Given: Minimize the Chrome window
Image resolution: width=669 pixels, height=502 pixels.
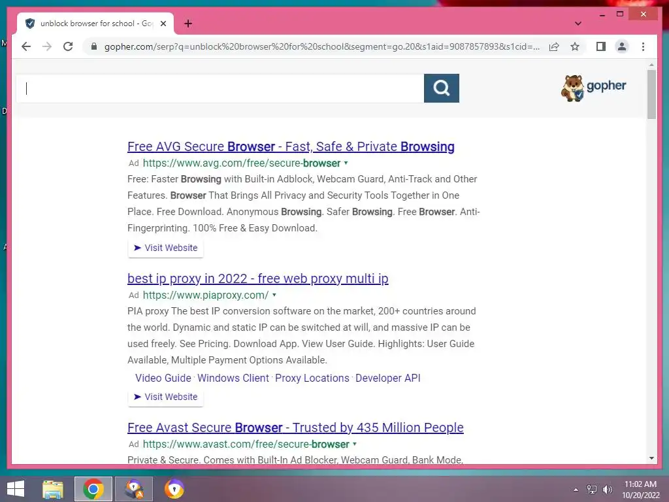Looking at the screenshot, I should (602, 14).
